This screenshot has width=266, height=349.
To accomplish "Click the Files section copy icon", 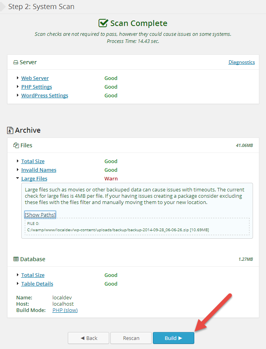I will tap(16, 145).
